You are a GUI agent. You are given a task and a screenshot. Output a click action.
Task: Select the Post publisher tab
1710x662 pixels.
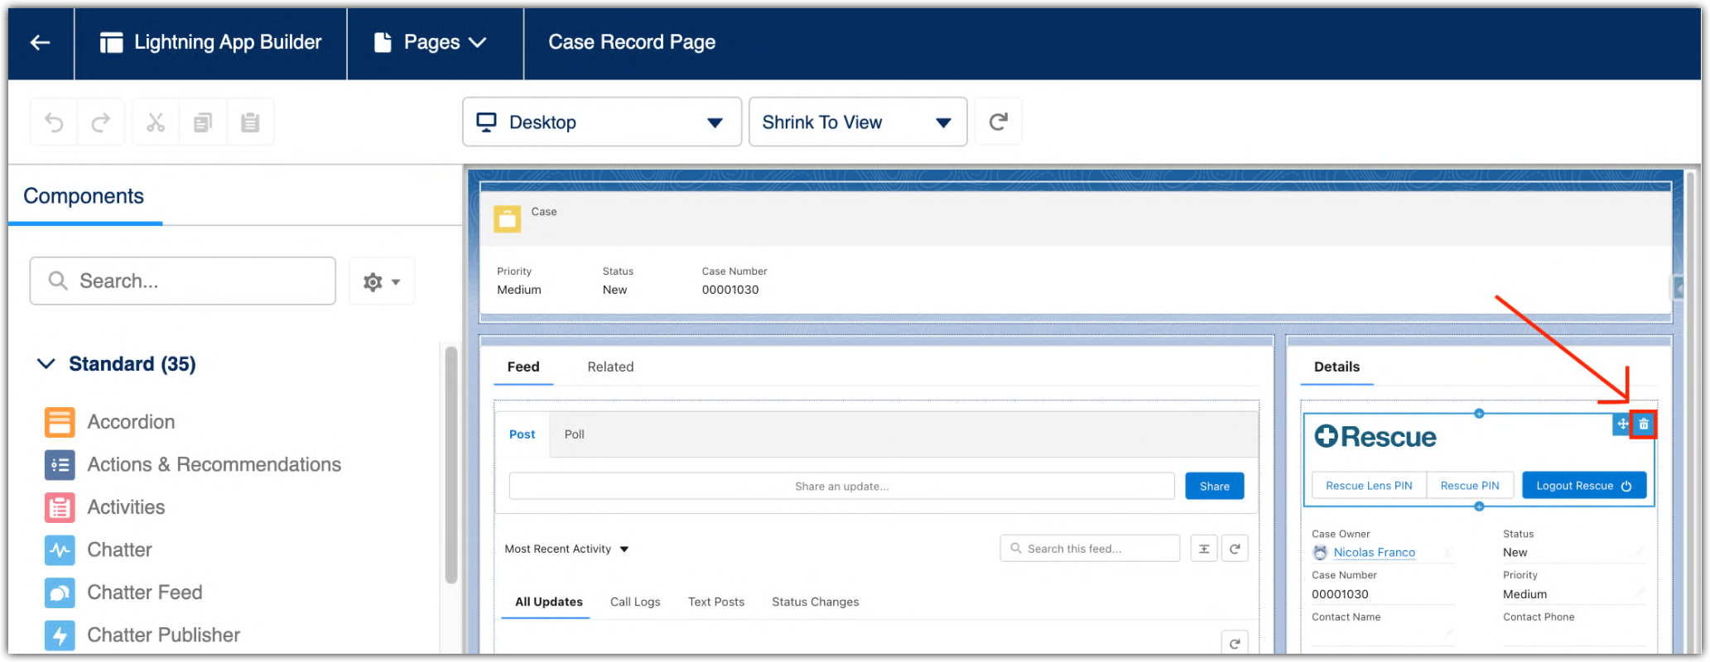pyautogui.click(x=523, y=434)
